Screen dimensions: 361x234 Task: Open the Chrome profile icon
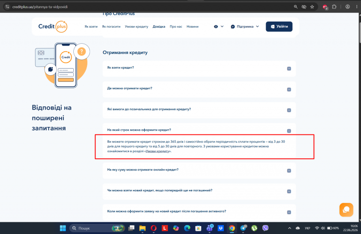tap(348, 7)
